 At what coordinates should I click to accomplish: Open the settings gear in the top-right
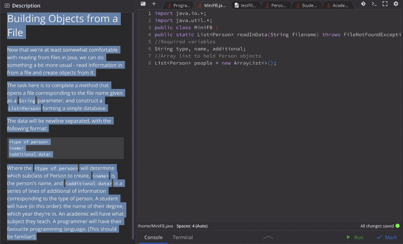click(396, 4)
